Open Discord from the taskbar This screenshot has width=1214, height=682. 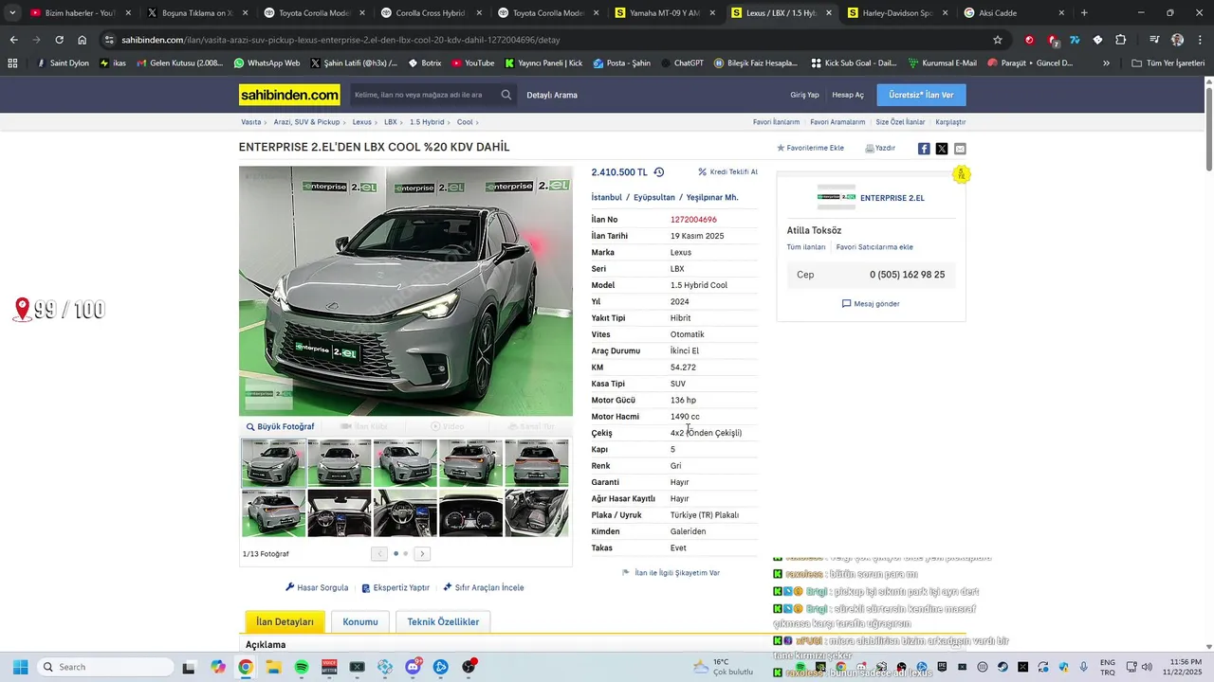pos(413,667)
